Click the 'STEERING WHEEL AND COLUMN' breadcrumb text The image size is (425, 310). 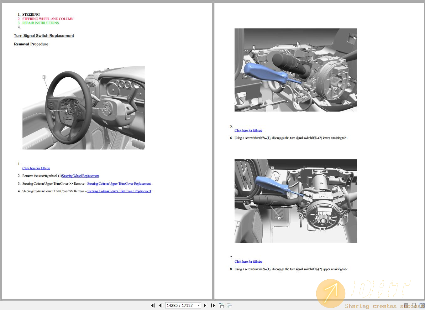(x=48, y=19)
